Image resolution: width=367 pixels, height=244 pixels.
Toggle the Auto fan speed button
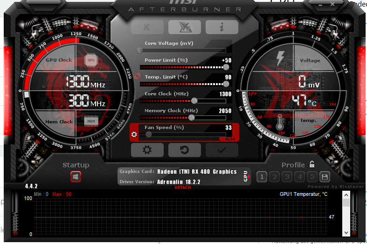[x=230, y=139]
